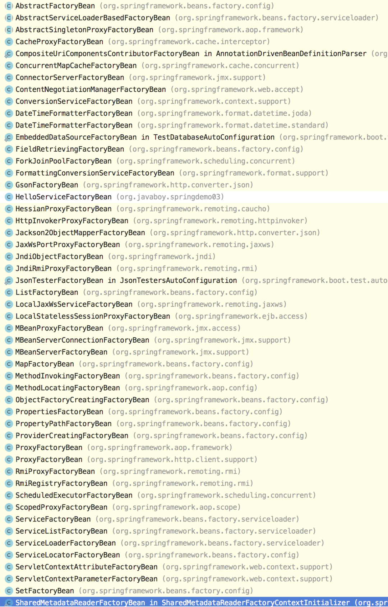This screenshot has width=388, height=607.
Task: Choose ObjectFactoryCreatingFactoryBean
Action: pyautogui.click(x=194, y=400)
